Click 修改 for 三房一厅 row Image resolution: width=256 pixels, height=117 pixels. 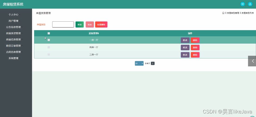[185, 55]
